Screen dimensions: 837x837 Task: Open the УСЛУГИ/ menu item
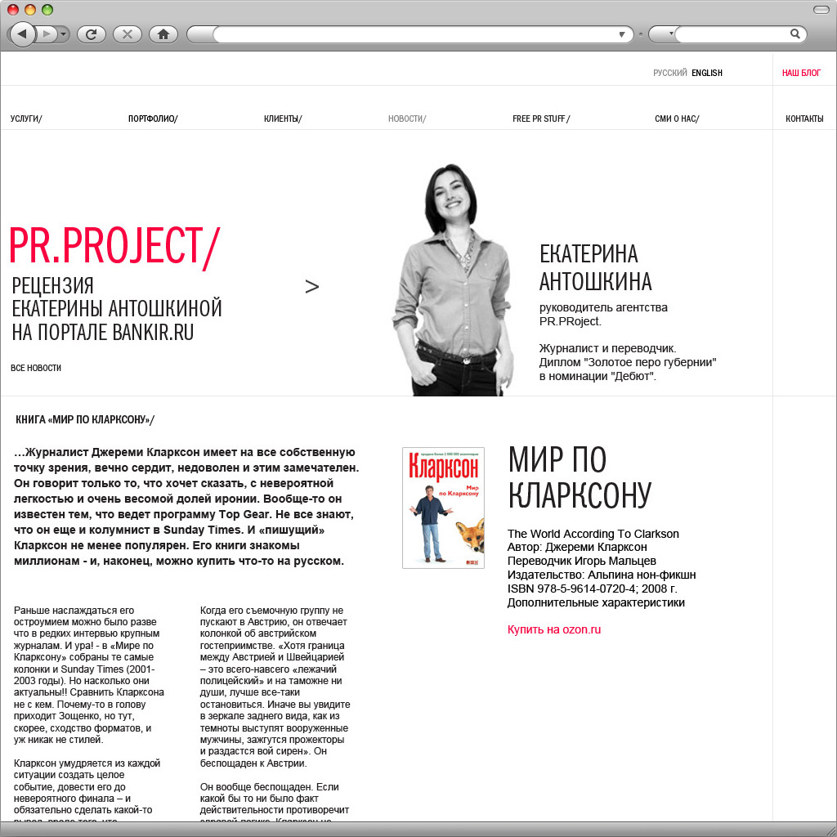pyautogui.click(x=26, y=119)
